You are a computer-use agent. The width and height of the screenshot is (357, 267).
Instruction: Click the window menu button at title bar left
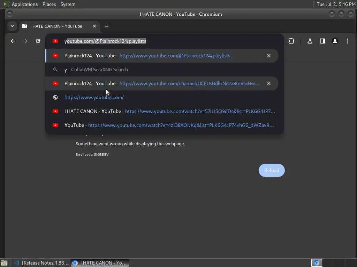click(9, 14)
